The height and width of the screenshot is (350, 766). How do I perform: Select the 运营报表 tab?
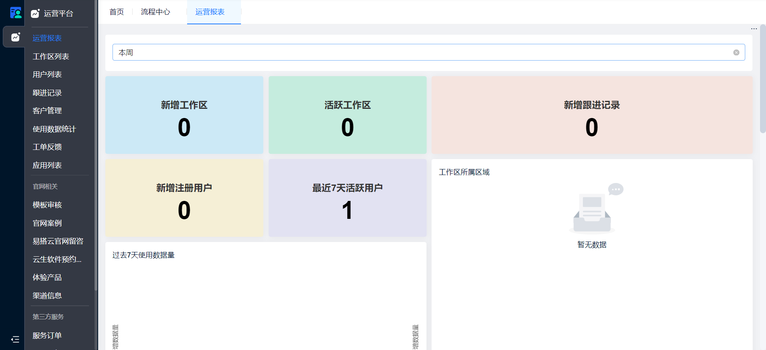pyautogui.click(x=210, y=12)
